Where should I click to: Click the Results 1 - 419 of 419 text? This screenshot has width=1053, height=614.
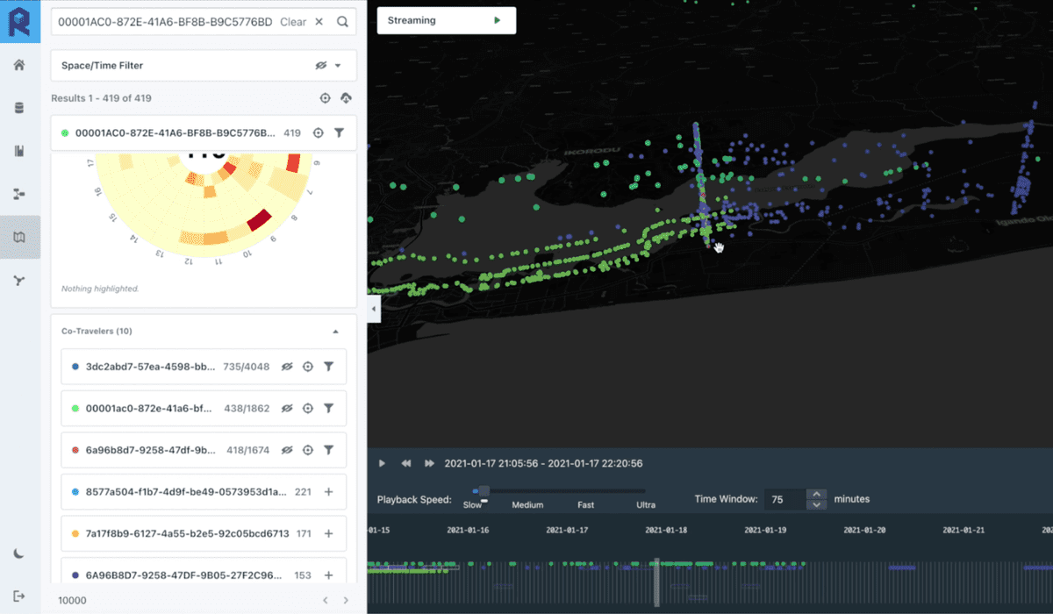[x=101, y=98]
